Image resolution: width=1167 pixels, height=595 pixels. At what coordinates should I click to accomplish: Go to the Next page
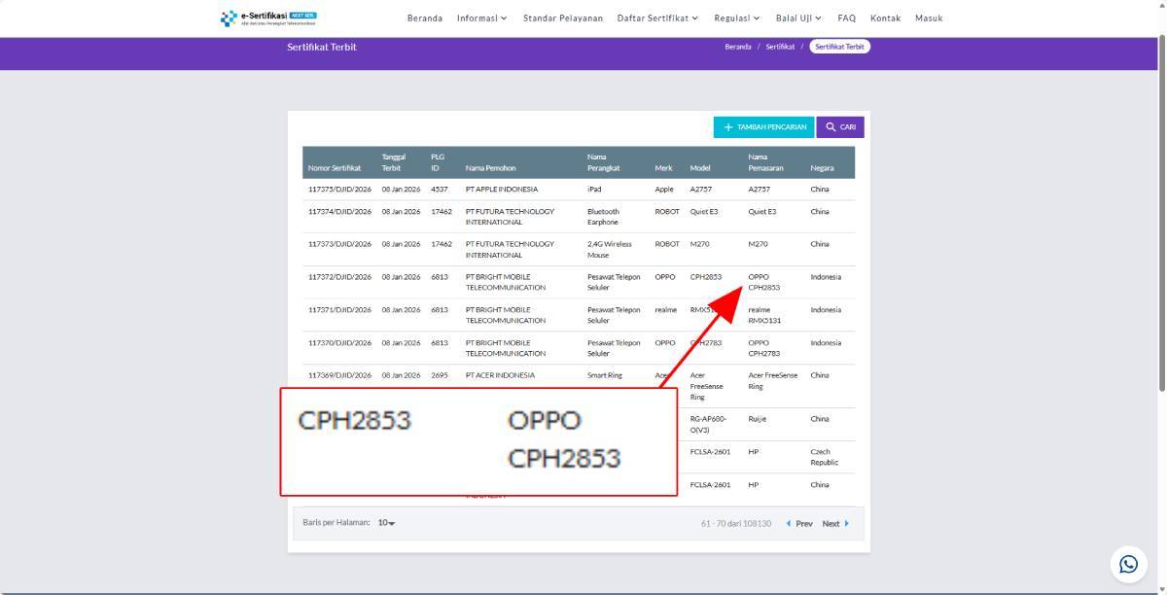835,523
